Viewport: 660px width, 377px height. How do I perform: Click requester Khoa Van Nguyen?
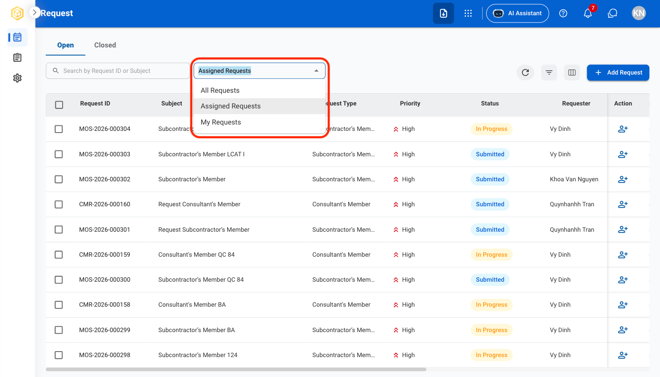click(x=574, y=179)
